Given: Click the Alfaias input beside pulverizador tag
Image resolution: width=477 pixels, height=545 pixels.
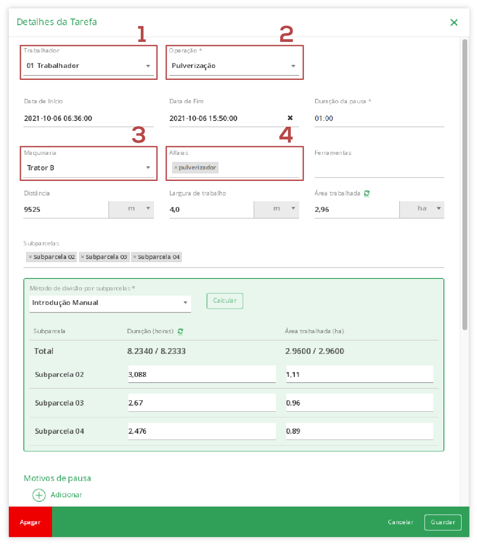Looking at the screenshot, I should (258, 168).
